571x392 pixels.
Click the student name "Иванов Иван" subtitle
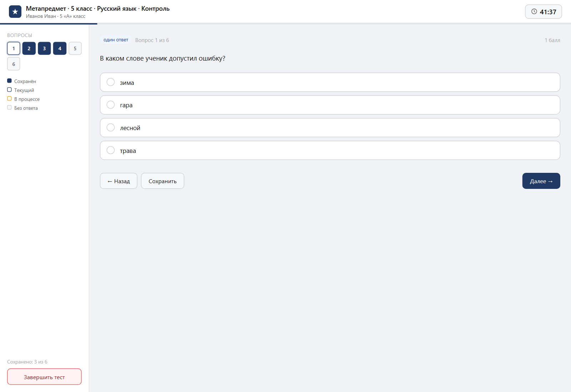click(55, 16)
